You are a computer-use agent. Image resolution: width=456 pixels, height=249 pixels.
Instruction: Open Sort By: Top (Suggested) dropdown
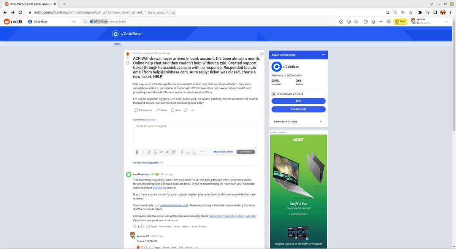[148, 163]
